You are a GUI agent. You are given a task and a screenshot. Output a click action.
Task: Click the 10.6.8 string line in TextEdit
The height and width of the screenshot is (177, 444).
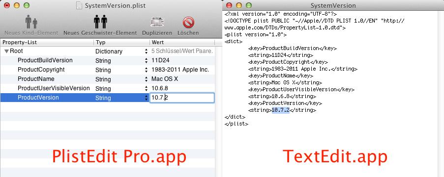[x=282, y=96]
